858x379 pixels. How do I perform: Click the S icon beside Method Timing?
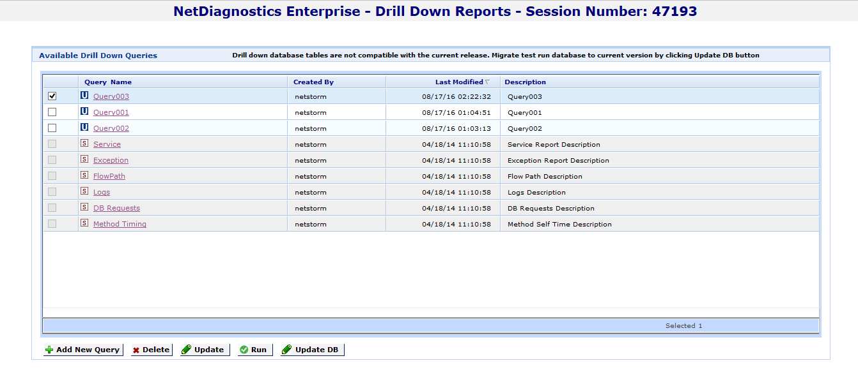(x=84, y=223)
